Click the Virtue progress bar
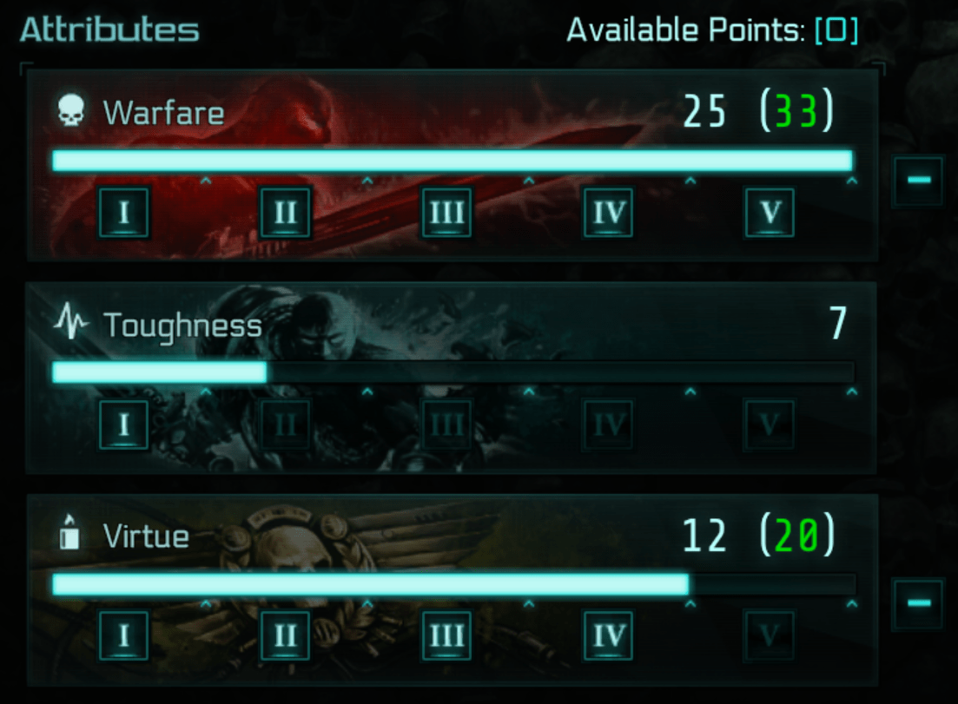The image size is (958, 704). point(453,583)
